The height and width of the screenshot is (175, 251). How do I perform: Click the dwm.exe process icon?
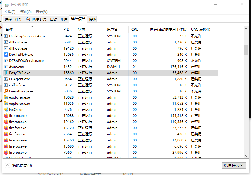(x=6, y=66)
